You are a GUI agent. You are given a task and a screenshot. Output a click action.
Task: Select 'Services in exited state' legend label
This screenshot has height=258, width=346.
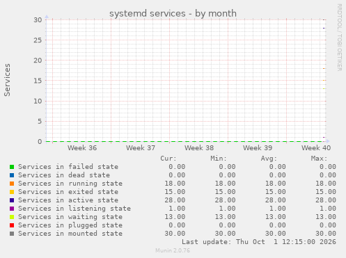(68, 192)
